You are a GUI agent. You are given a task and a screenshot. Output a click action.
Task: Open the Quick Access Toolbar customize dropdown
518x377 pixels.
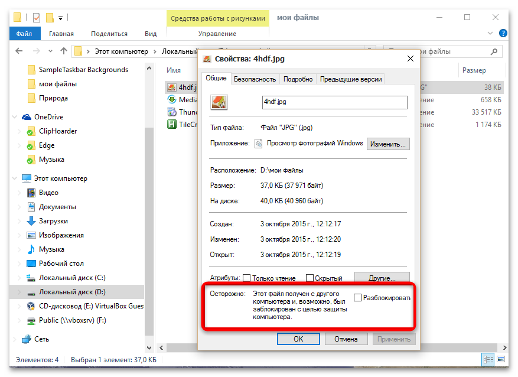pyautogui.click(x=60, y=18)
